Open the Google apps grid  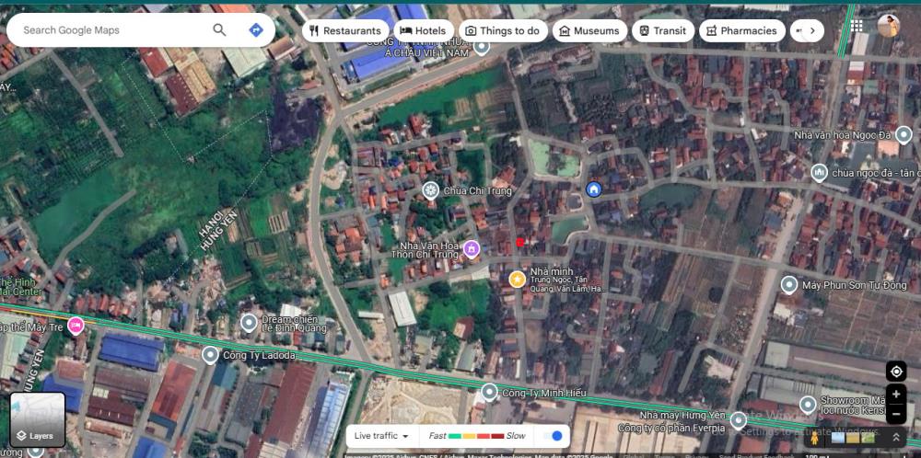click(857, 25)
